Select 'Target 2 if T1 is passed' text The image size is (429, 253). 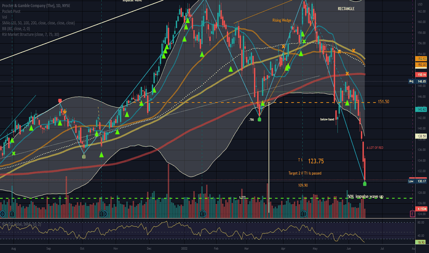(305, 173)
